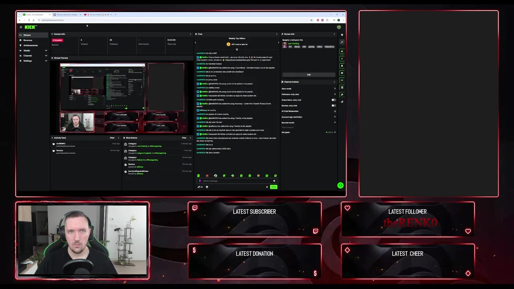Image resolution: width=514 pixels, height=289 pixels.
Task: Click jauntysafeguarddtreao in Mod Actions
Action: pos(138,171)
